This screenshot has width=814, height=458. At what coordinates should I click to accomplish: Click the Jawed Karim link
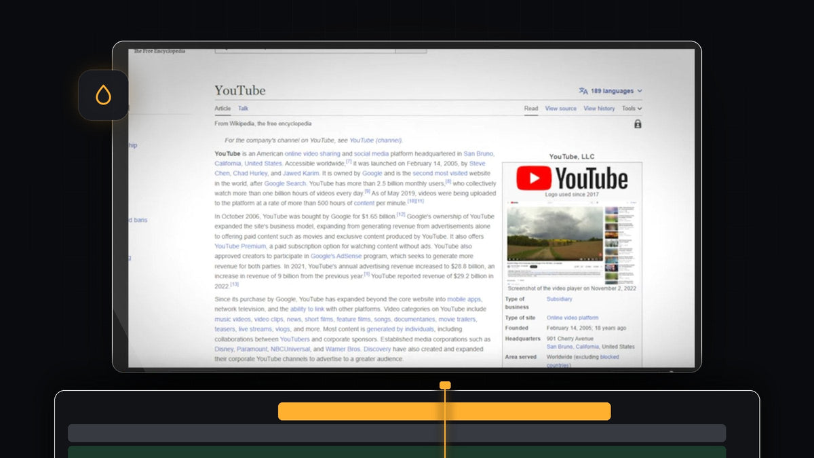(x=301, y=174)
